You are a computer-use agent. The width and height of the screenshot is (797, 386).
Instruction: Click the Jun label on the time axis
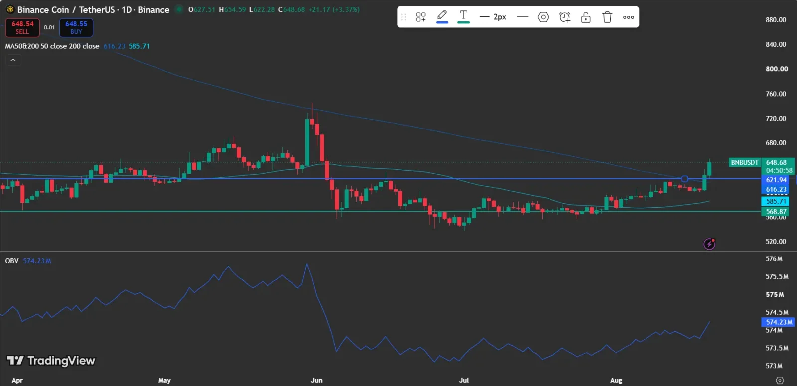[317, 380]
